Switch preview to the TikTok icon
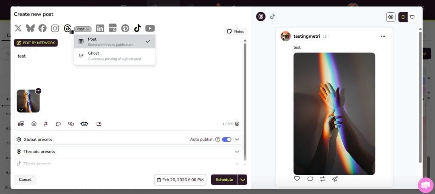The height and width of the screenshot is (194, 435). tap(272, 17)
